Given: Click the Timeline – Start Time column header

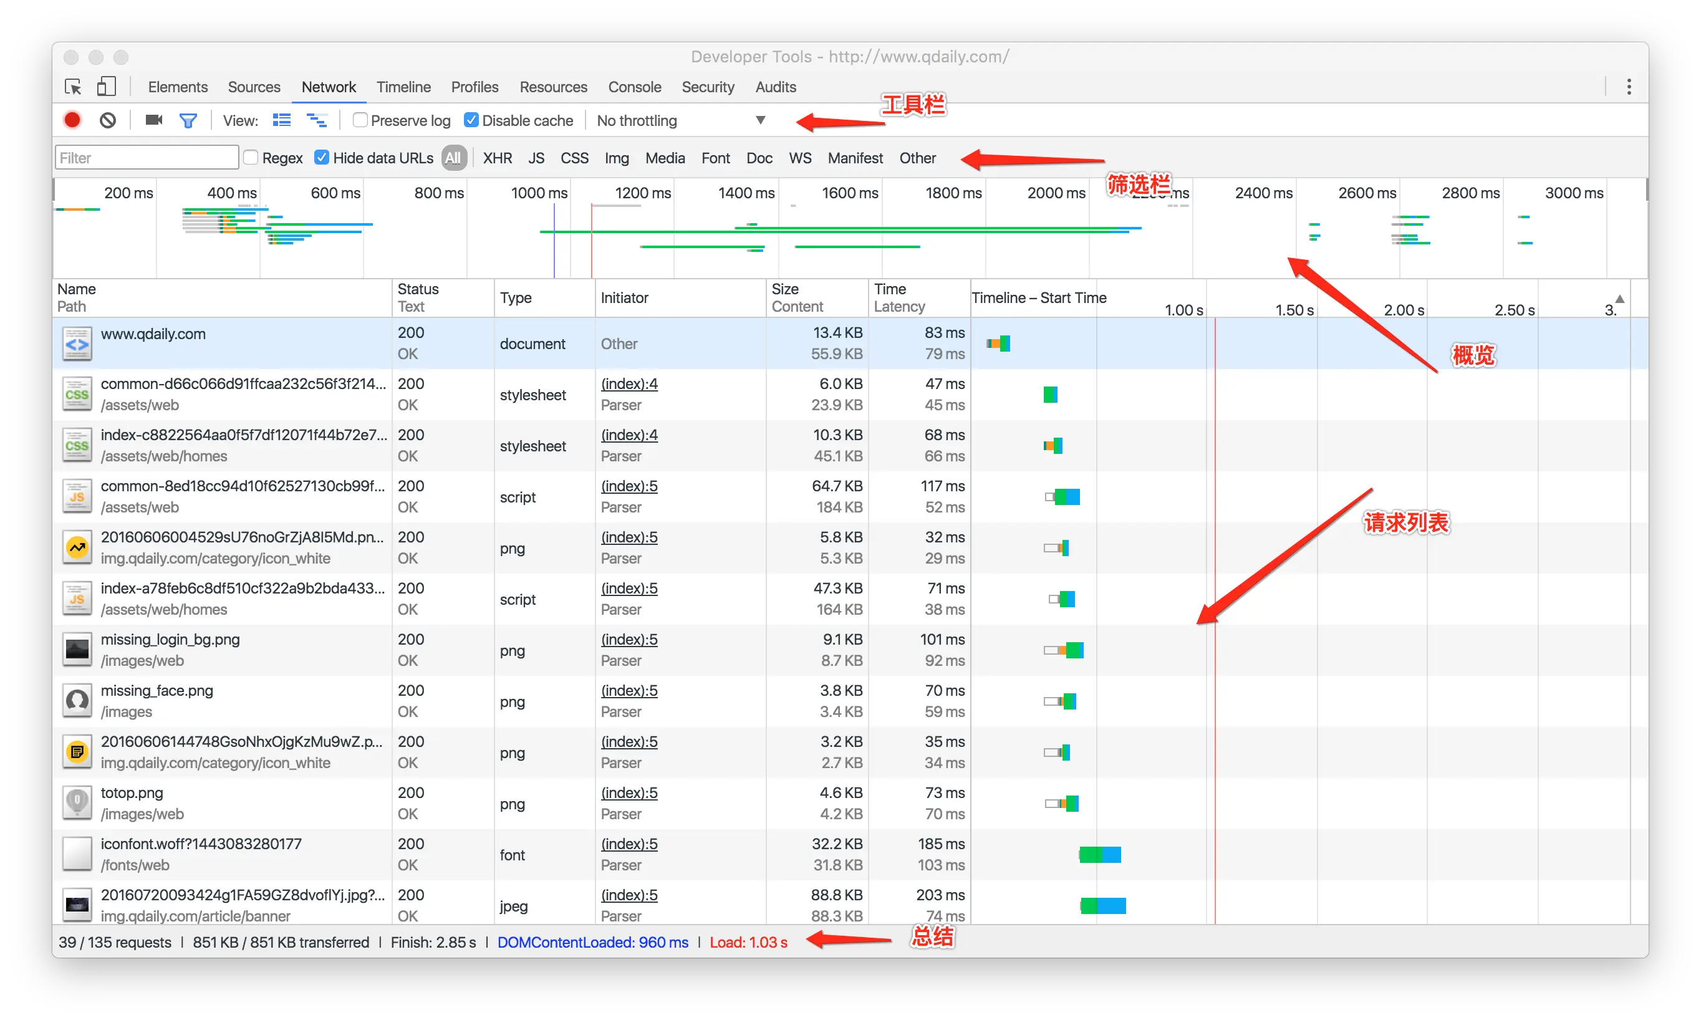Looking at the screenshot, I should click(1038, 297).
